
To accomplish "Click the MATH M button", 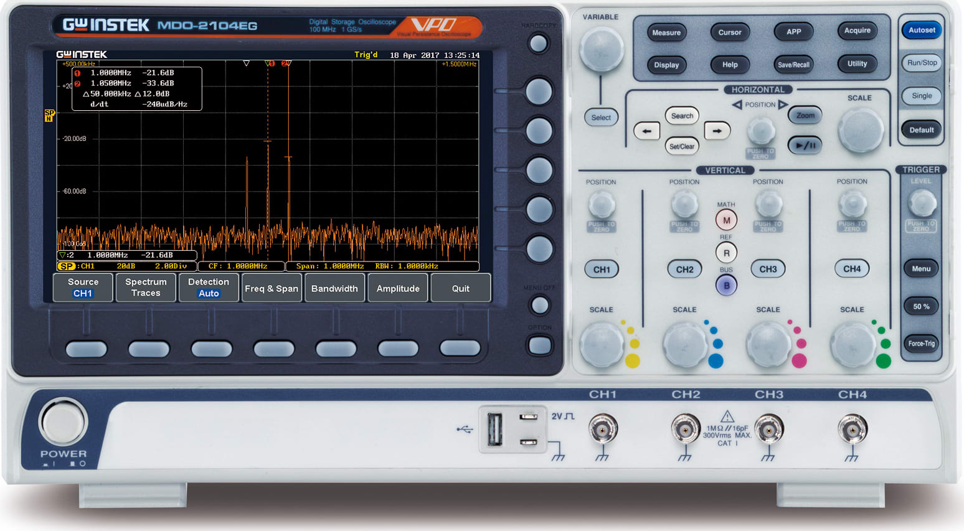I will 726,220.
